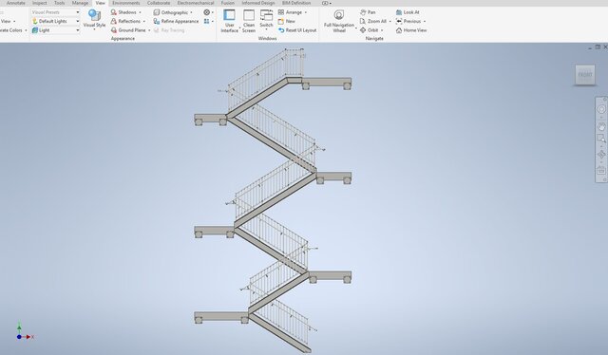Screen dimensions: 608x355
Task: Expand the Zoom All dropdown arrow
Action: (x=389, y=21)
